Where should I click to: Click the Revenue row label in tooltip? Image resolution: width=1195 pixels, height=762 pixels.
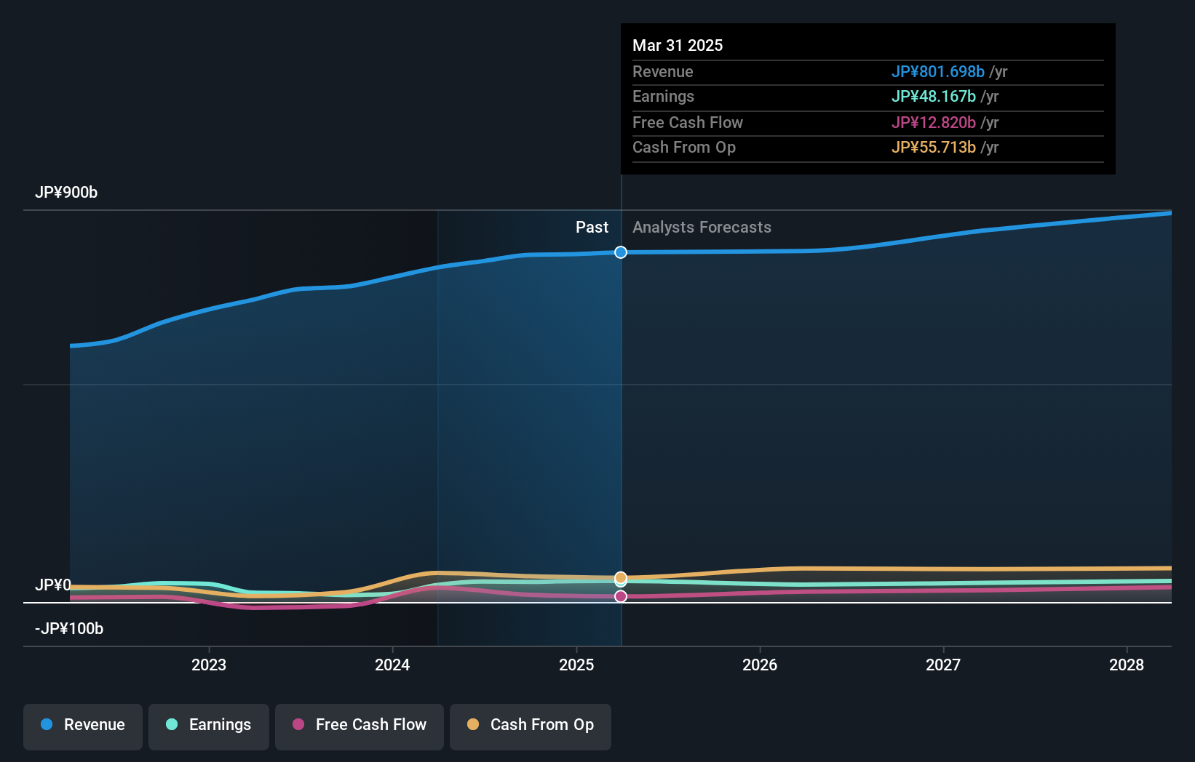coord(662,72)
